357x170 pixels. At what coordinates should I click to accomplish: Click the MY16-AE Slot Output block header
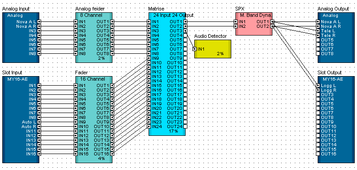pyautogui.click(x=336, y=79)
